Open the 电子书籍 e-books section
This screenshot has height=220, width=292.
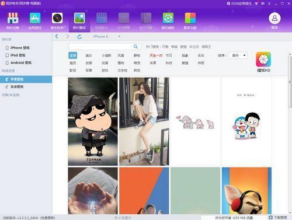pos(146,21)
